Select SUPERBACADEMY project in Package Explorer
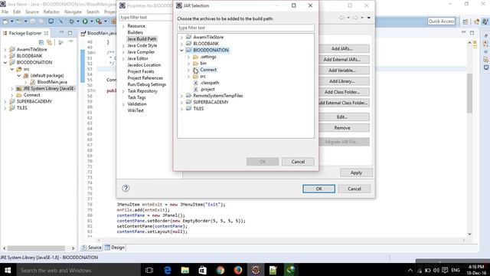 pos(34,101)
